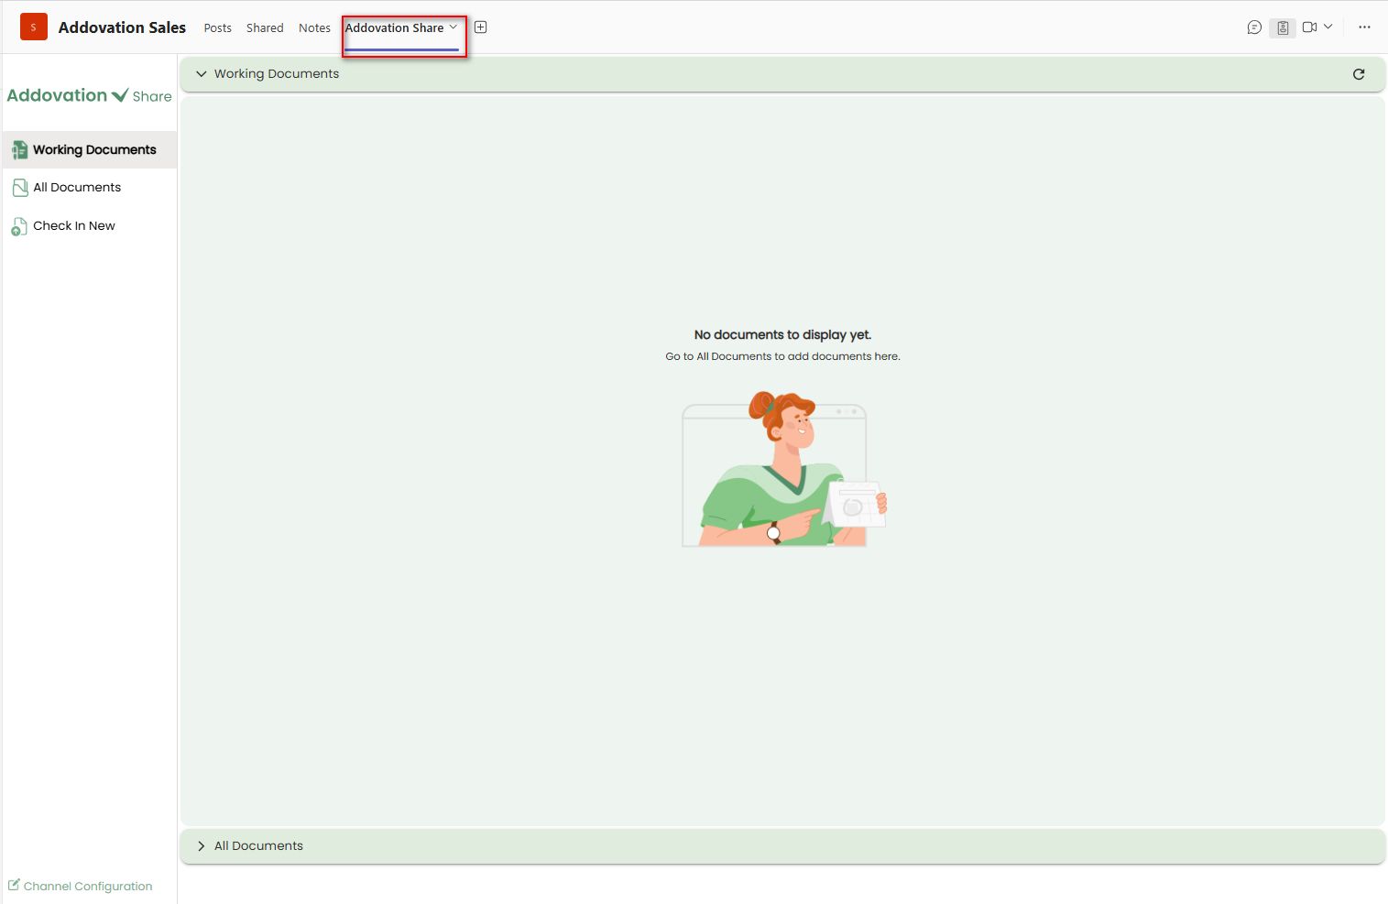Add a new tab with the plus icon
1388x904 pixels.
point(480,27)
